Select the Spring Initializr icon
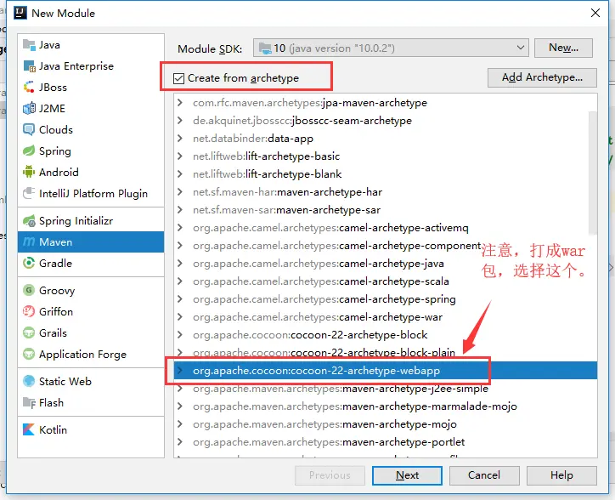Screen dimensions: 615x500 29,221
